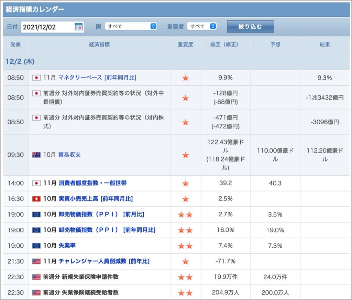Viewport: 352px width, 300px height.
Task: Click the previous value 16.0%
Action: click(x=225, y=230)
